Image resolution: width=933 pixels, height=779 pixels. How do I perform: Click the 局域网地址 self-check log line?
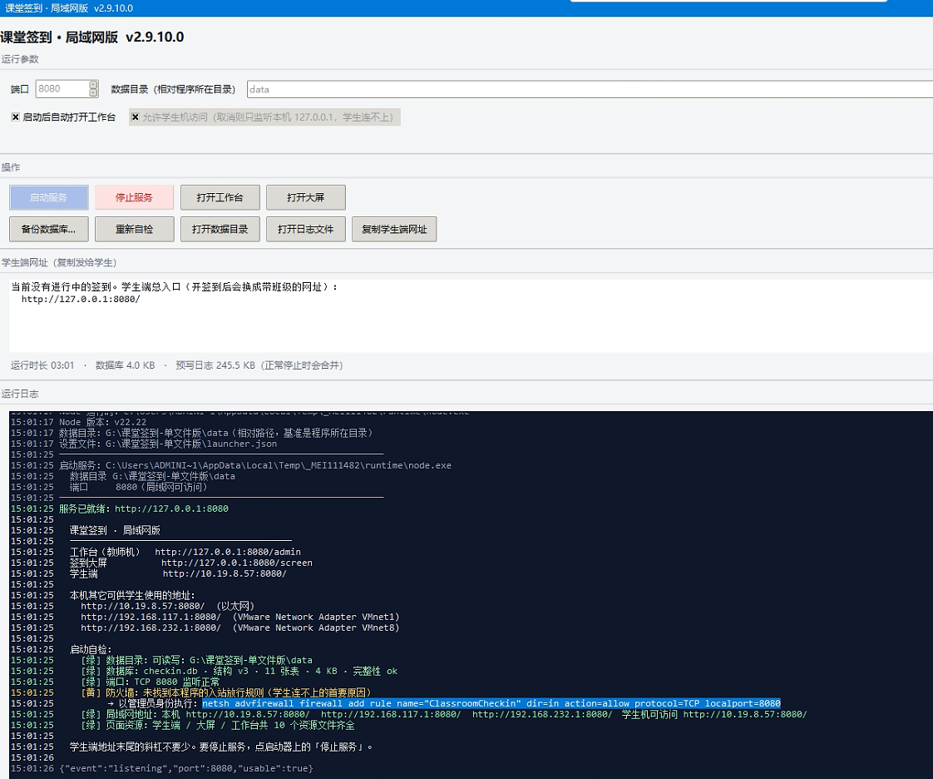(x=444, y=714)
